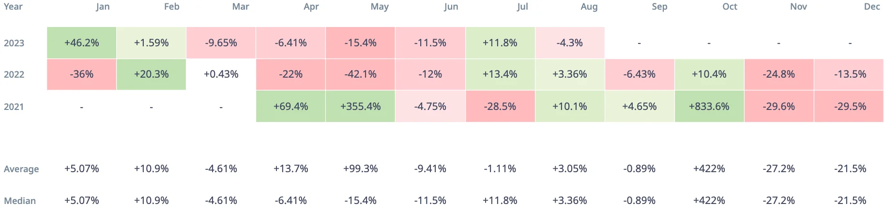Click the January 2023 +46.2% cell
884x217 pixels.
tap(81, 43)
